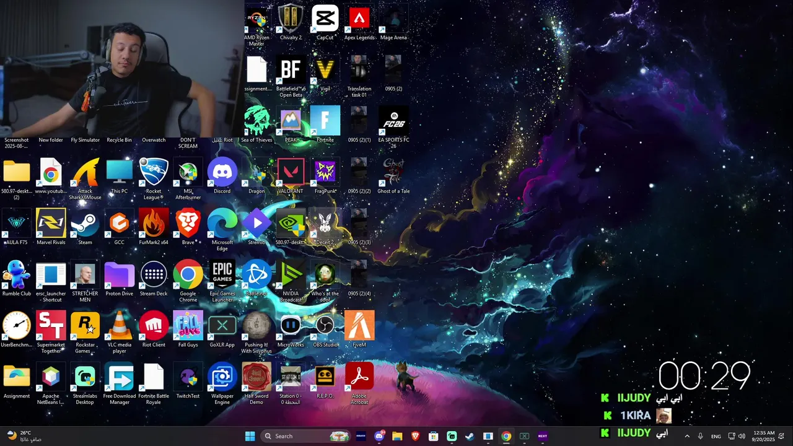Click the PEAK game shortcut
The width and height of the screenshot is (793, 446).
pos(291,121)
